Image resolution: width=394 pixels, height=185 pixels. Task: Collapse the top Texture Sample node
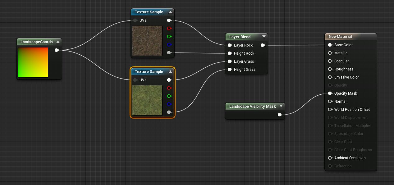pos(170,12)
